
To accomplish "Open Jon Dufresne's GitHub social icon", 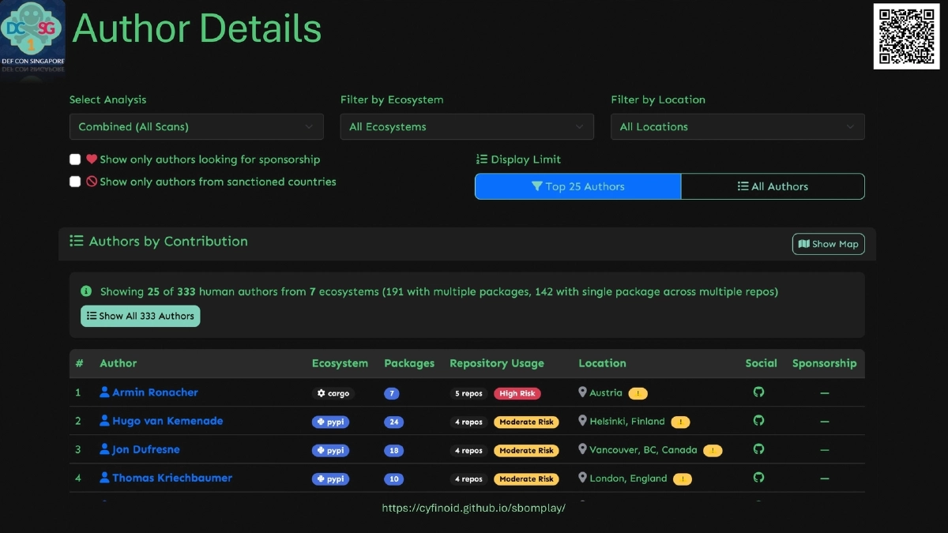I will tap(758, 449).
